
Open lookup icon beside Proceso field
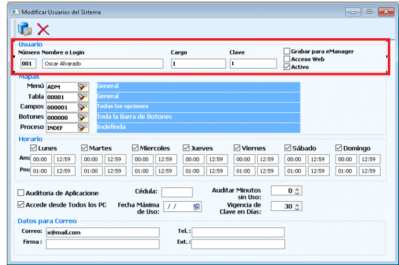coord(82,128)
